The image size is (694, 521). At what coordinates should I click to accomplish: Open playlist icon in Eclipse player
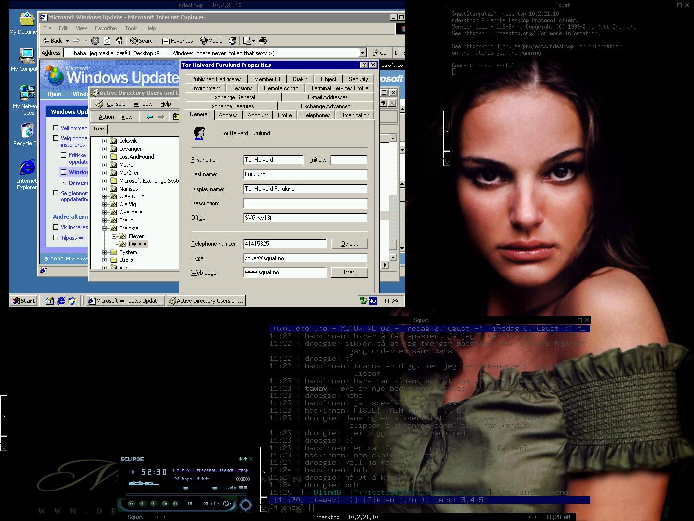tap(243, 487)
